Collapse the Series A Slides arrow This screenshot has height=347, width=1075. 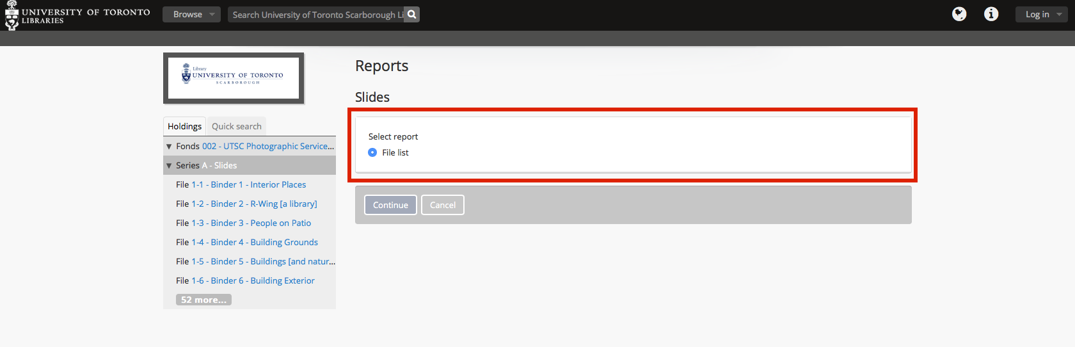(x=169, y=166)
